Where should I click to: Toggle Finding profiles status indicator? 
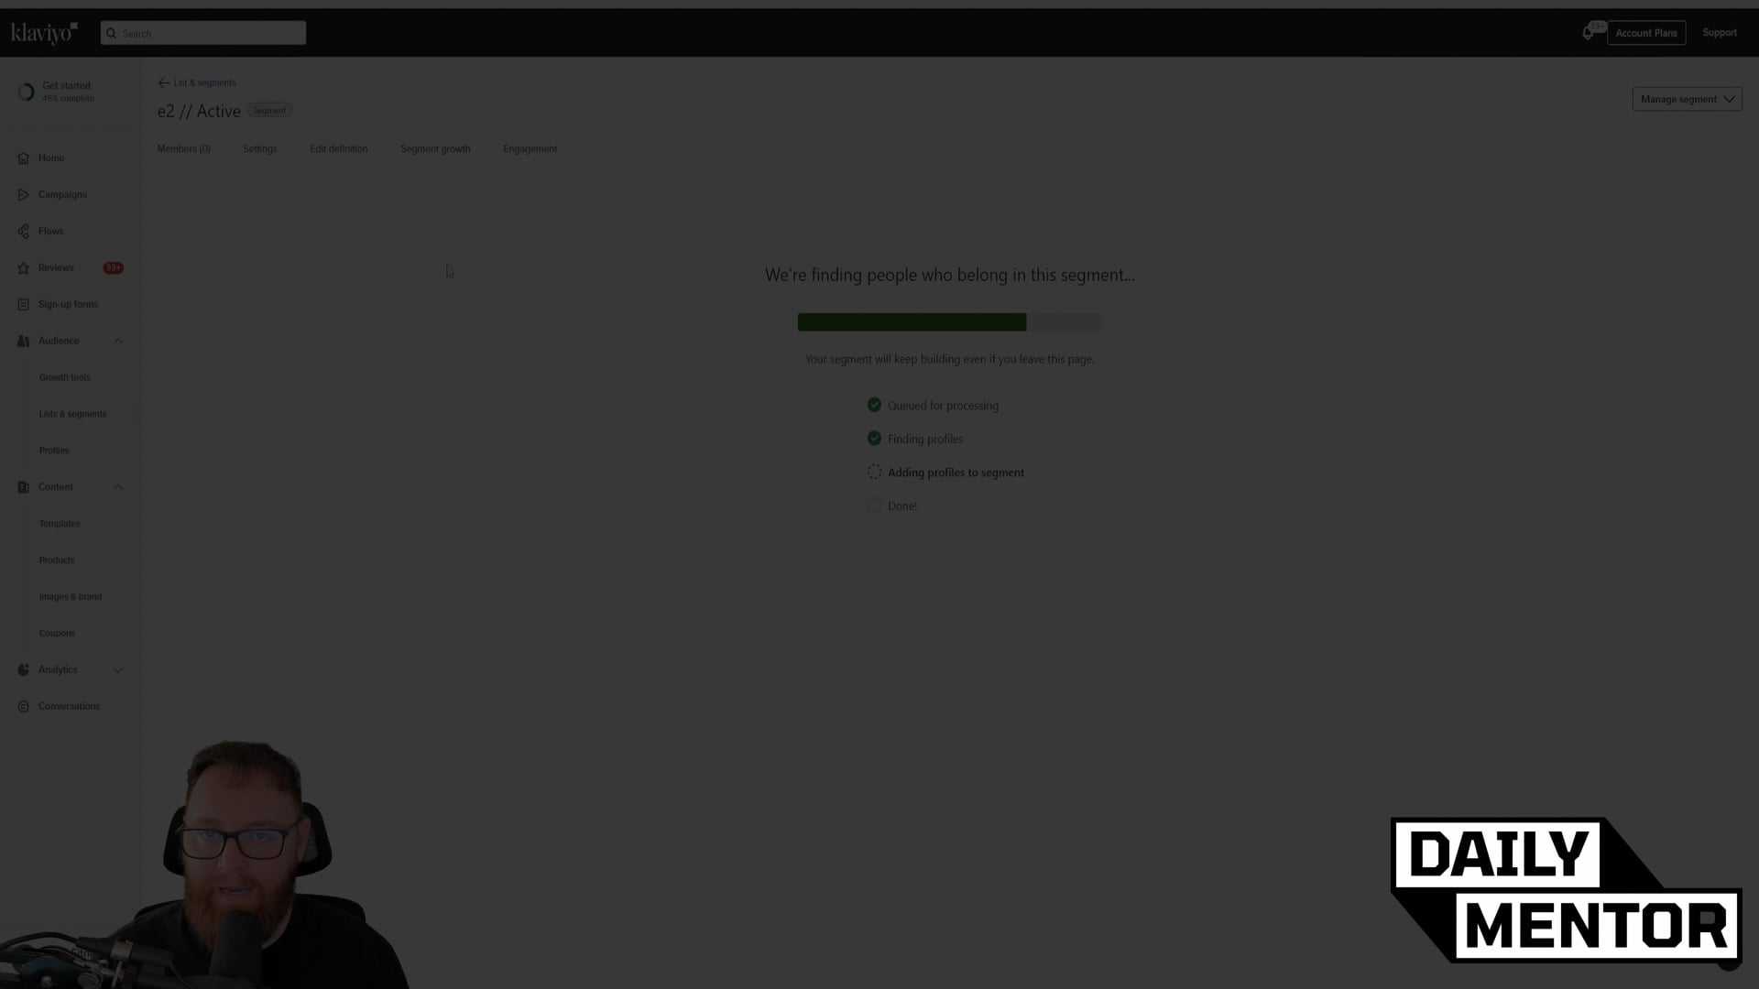[x=873, y=439]
